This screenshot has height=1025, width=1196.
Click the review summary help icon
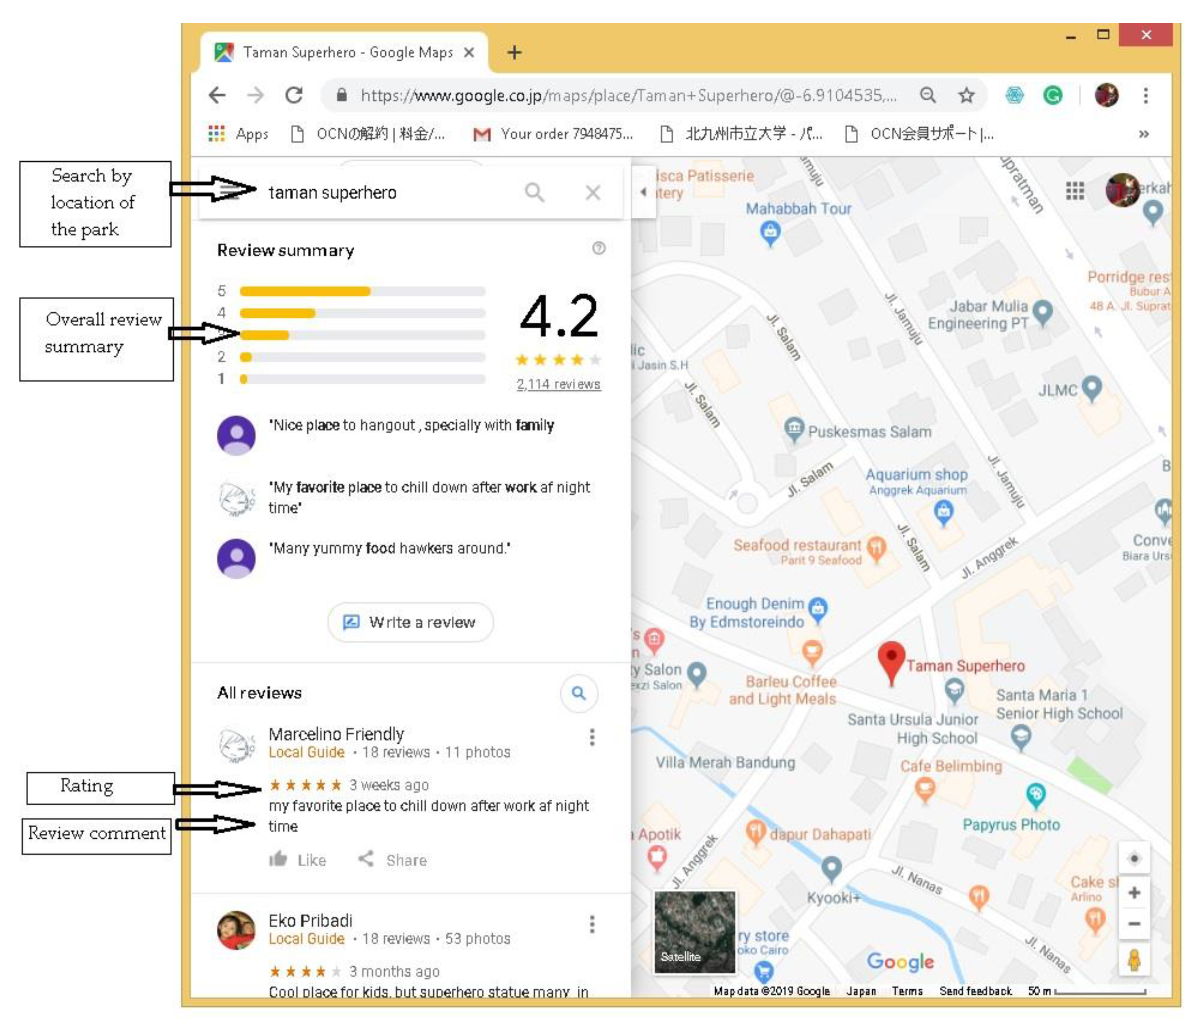(x=598, y=248)
